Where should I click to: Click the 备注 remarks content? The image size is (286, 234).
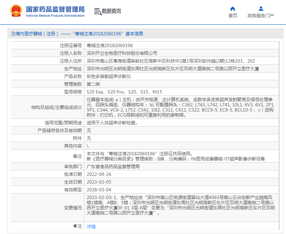(176, 156)
